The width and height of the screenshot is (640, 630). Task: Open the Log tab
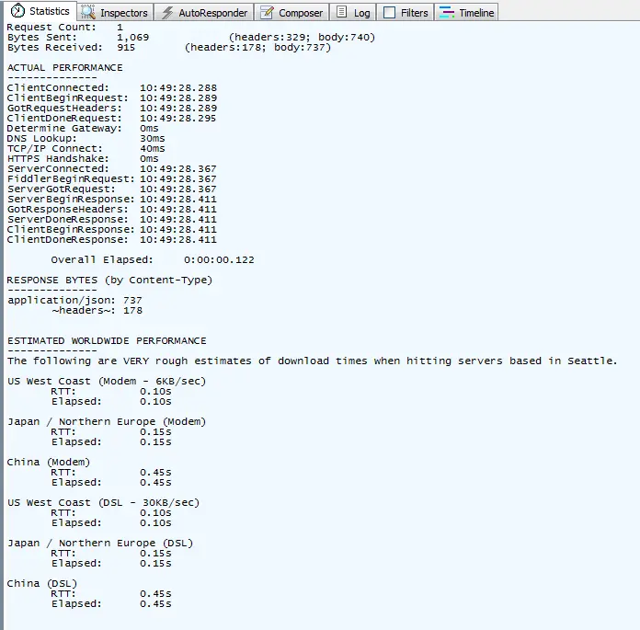(353, 13)
